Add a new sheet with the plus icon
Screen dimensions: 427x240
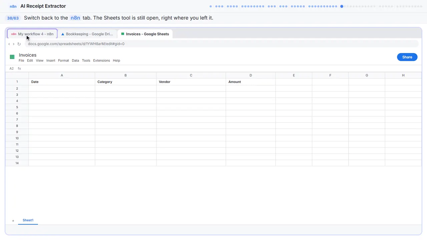(x=13, y=221)
